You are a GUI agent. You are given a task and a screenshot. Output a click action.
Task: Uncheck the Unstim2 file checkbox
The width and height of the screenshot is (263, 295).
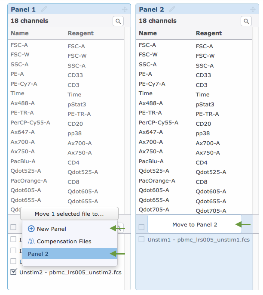13,272
